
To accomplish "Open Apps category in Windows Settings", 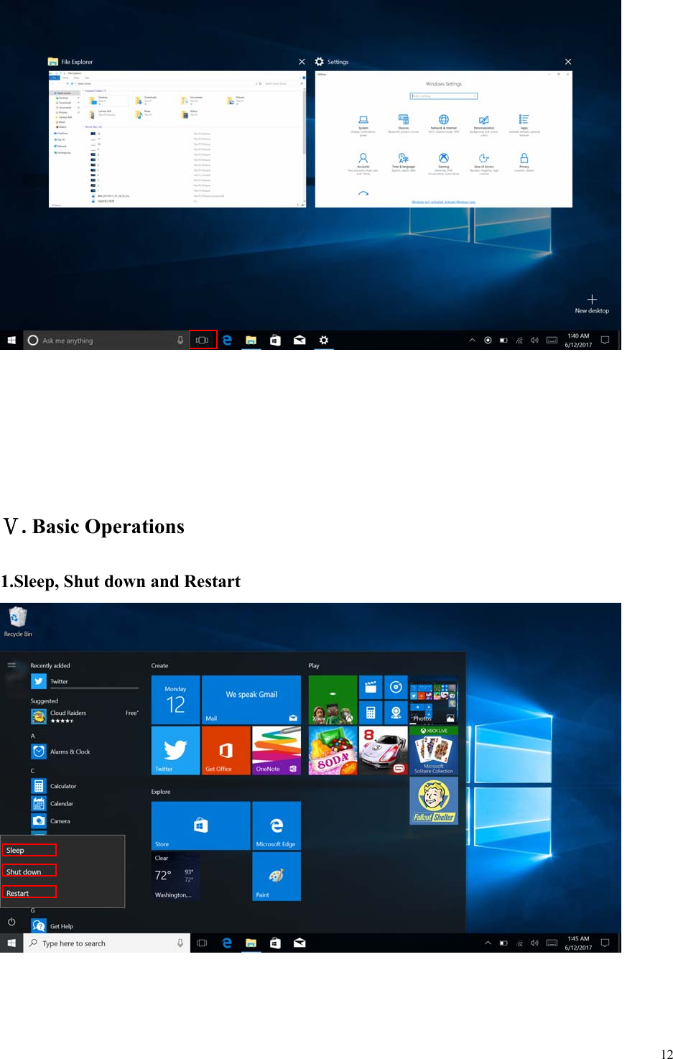I will [524, 124].
